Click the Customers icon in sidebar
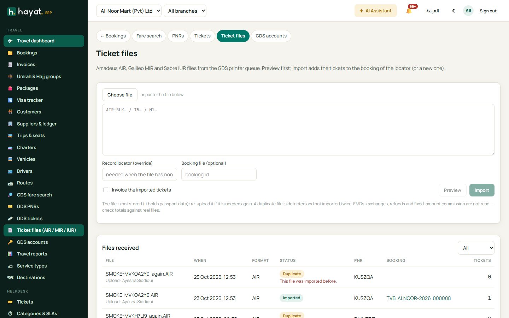 [10, 112]
